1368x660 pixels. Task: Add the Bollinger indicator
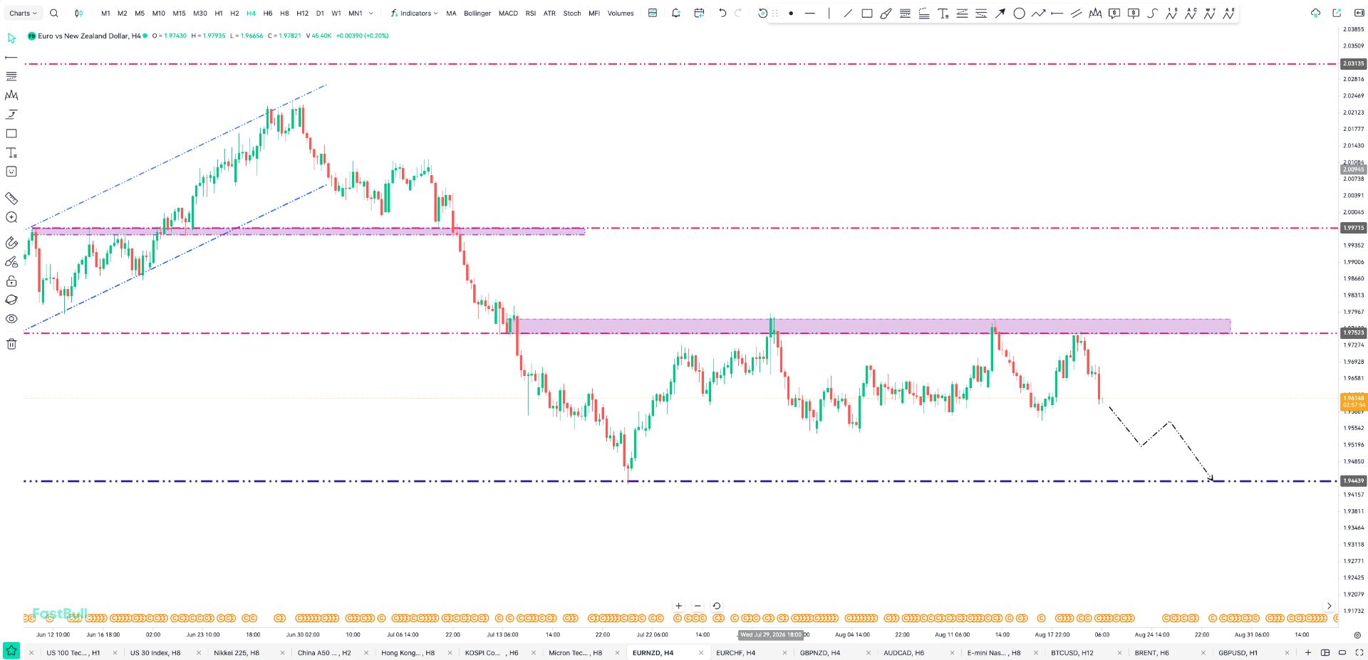tap(477, 13)
